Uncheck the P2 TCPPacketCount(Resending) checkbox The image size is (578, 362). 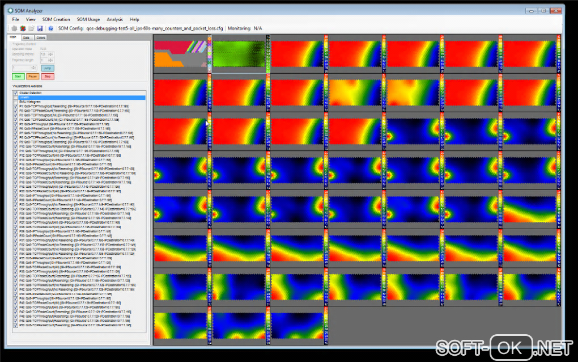point(15,111)
